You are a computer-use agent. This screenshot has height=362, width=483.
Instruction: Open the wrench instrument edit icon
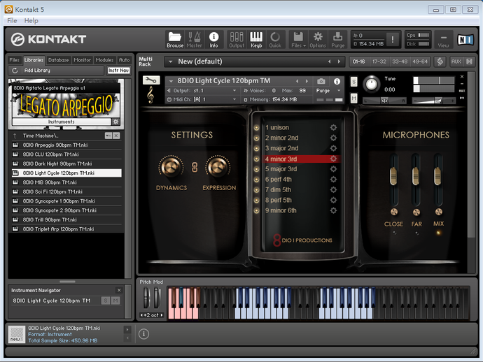click(x=151, y=80)
